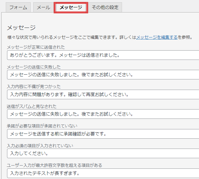Viewport: 199px width, 179px height.
Task: Click the '入力してください。' input field
Action: pyautogui.click(x=103, y=153)
